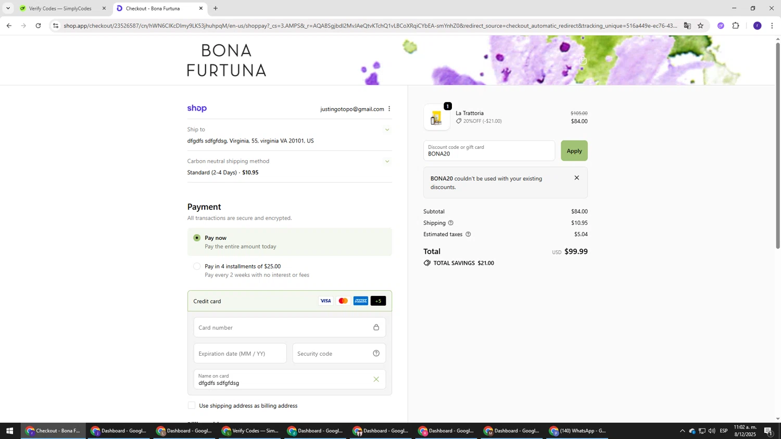Select the Checkout - Bona Furtuna tab
Image resolution: width=781 pixels, height=439 pixels.
pos(159,8)
